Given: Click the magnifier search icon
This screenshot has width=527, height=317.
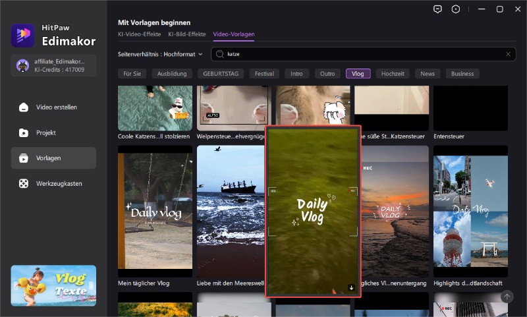Looking at the screenshot, I should tap(220, 54).
